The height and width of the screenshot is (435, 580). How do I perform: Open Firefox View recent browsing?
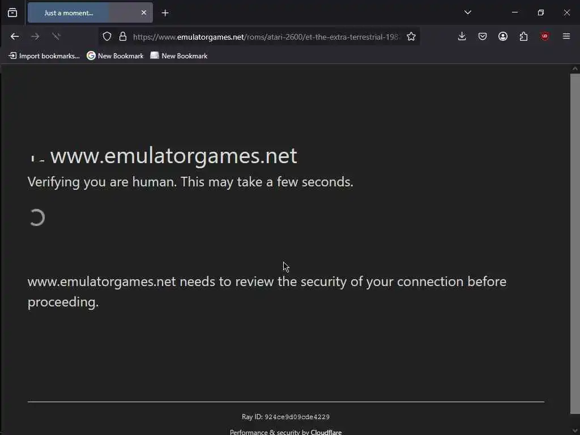point(12,13)
